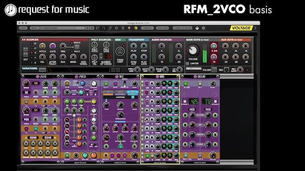Click the VCF INPUT jack
Screen dimensions: 305x171
[x=106, y=84]
